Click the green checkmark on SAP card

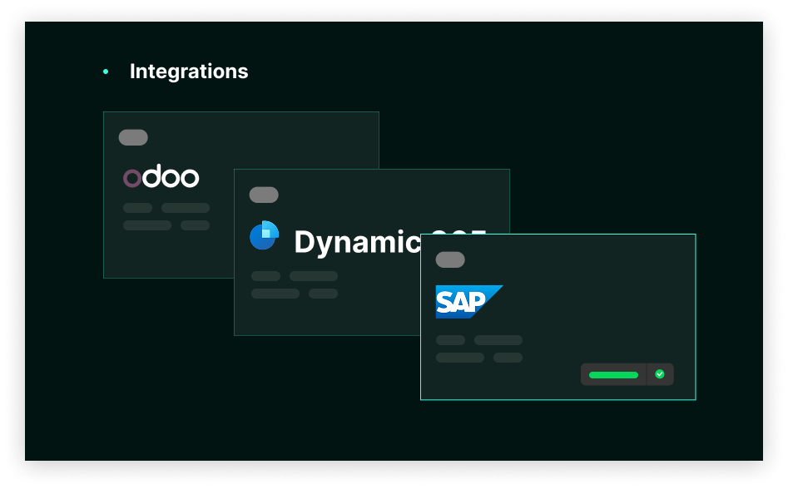pyautogui.click(x=660, y=374)
